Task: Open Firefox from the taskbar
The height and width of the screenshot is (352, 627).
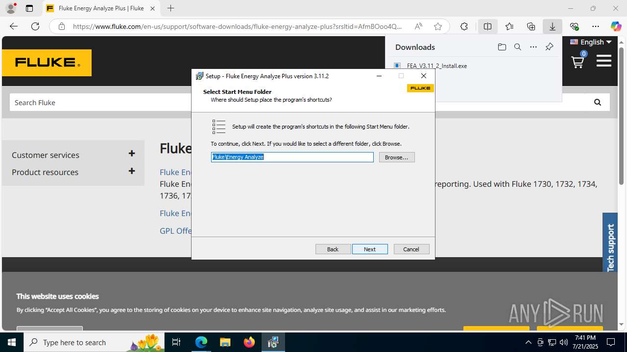Action: (x=249, y=342)
